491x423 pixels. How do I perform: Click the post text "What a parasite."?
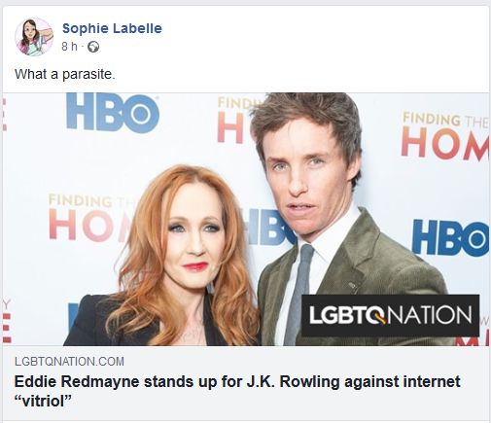65,75
